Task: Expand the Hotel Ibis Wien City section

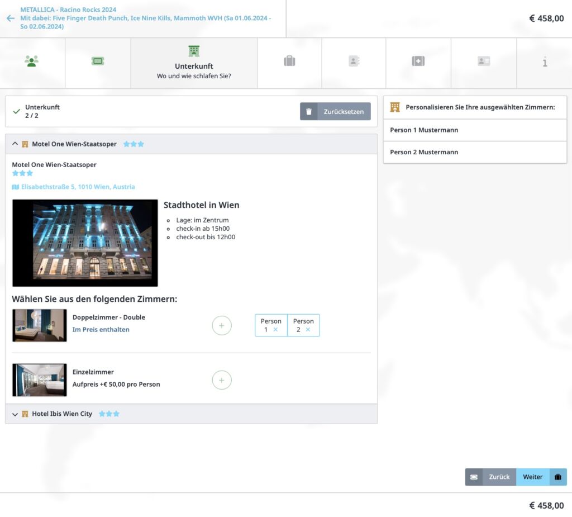Action: pos(15,414)
